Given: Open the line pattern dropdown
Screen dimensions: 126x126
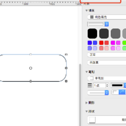Looking at the screenshot, I should pyautogui.click(x=98, y=93).
